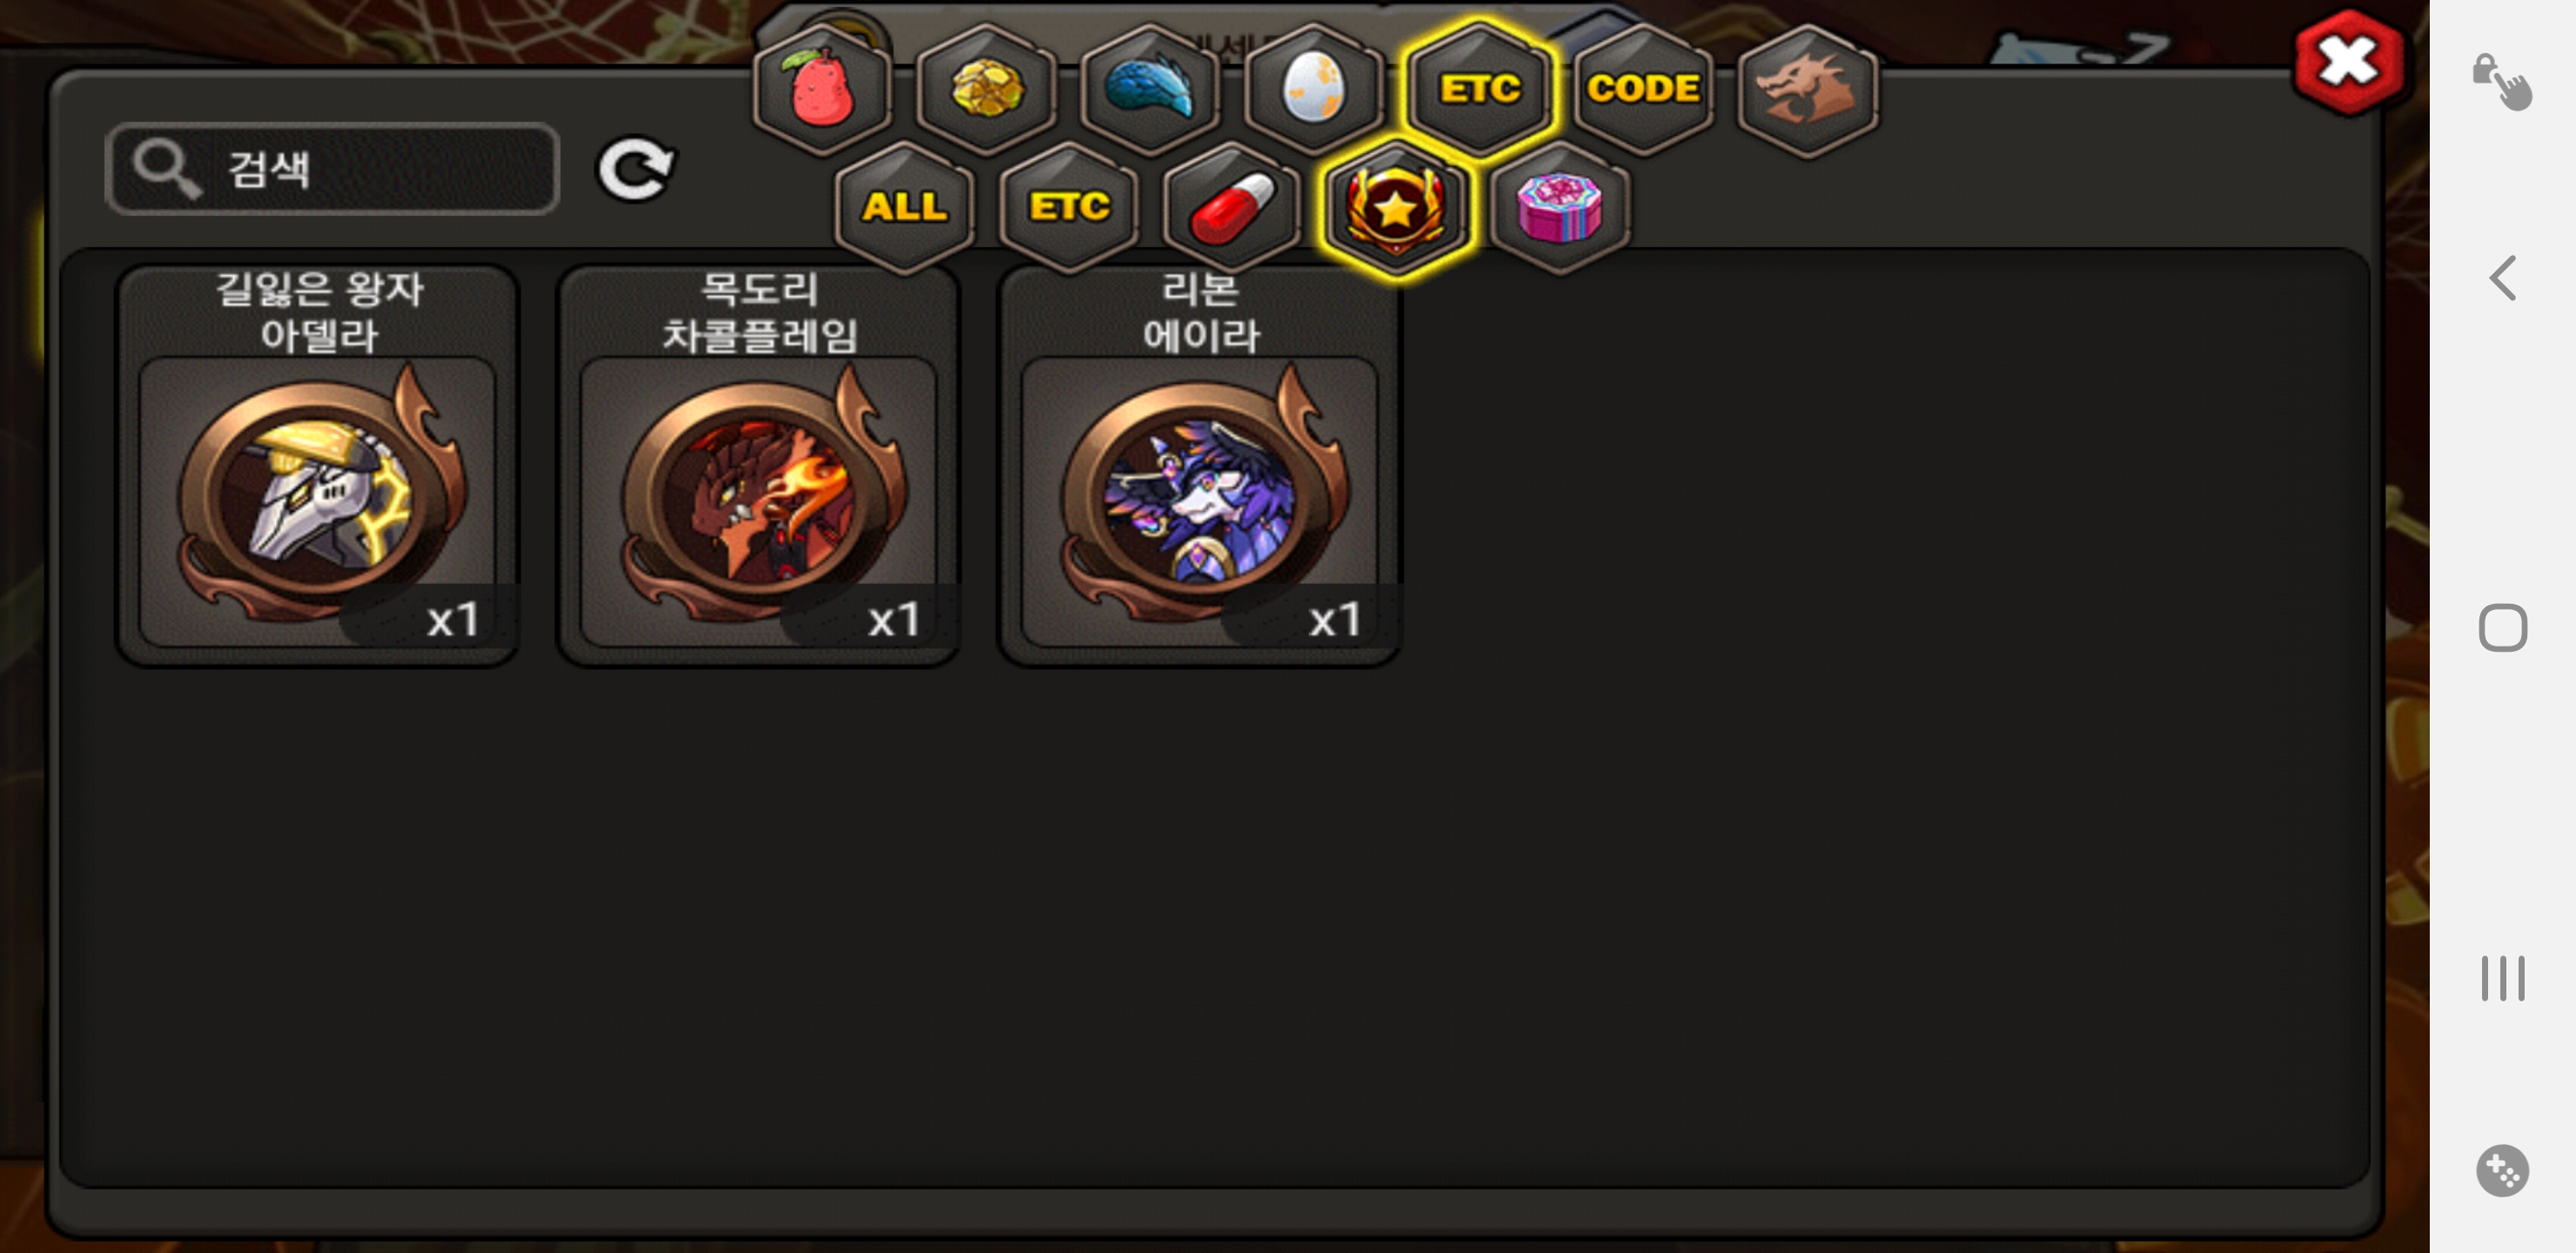Viewport: 2576px width, 1253px height.
Task: Select the 목도리 차콜플레임 item card
Action: point(759,465)
